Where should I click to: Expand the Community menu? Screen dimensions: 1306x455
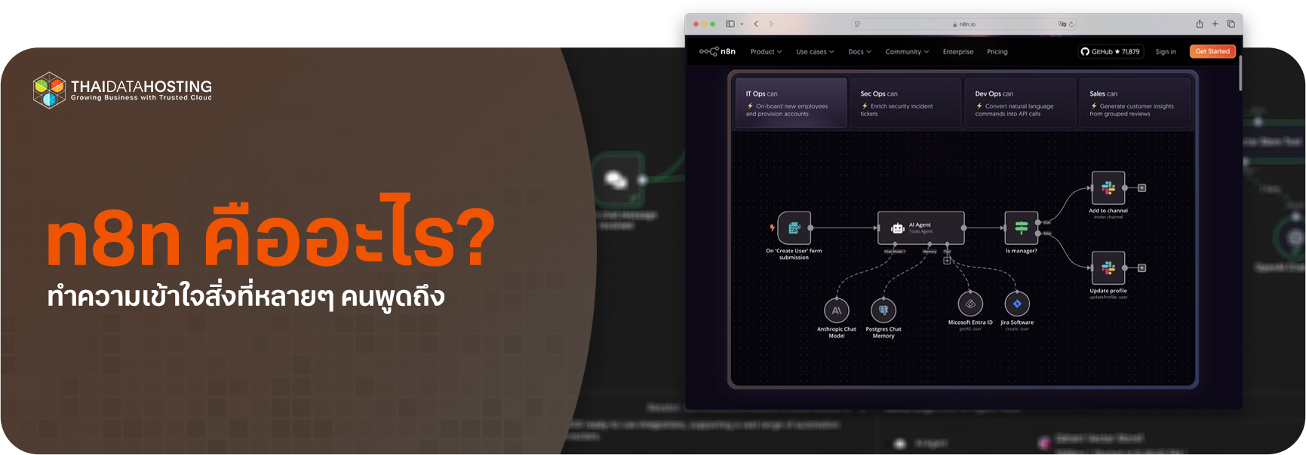click(x=907, y=52)
